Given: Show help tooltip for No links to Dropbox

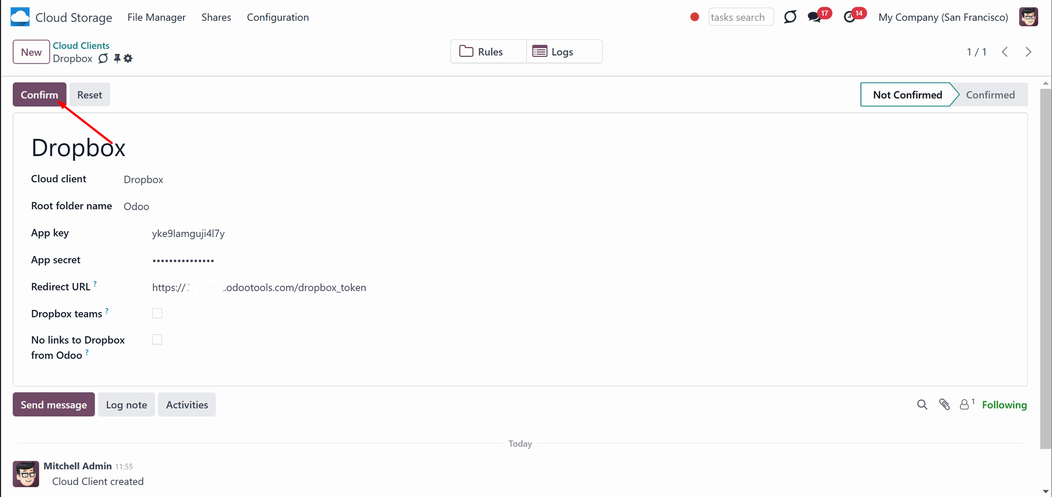Looking at the screenshot, I should [87, 352].
